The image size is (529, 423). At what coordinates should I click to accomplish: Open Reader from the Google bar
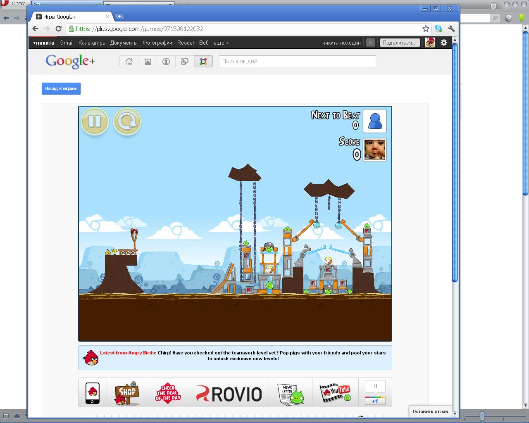click(186, 43)
